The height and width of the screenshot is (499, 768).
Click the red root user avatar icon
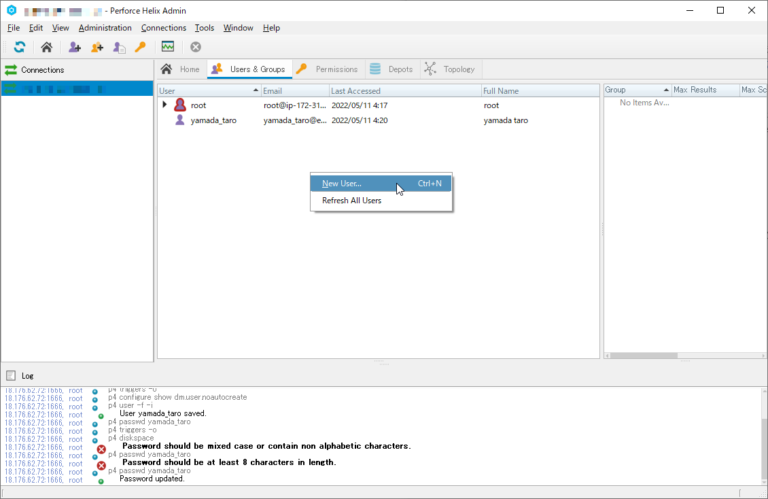[180, 105]
